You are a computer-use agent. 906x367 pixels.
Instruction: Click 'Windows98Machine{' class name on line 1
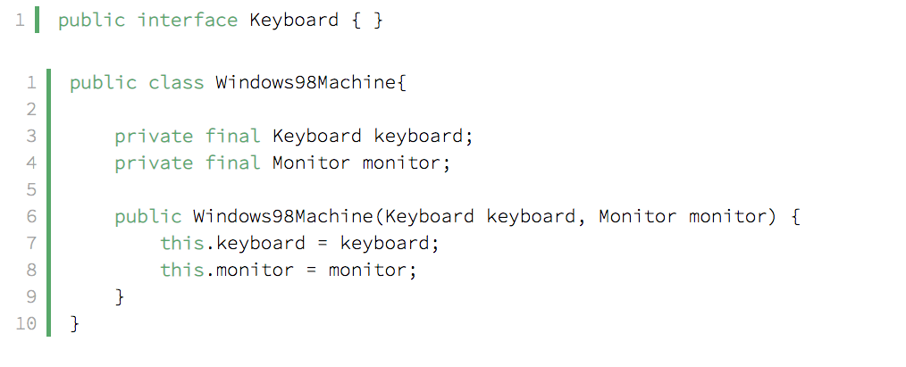pos(311,82)
